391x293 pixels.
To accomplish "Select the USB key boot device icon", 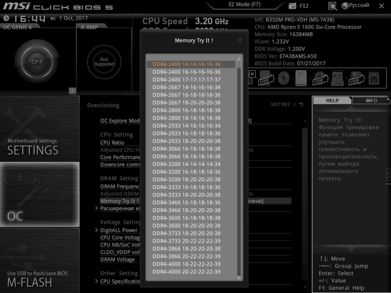I will [x=337, y=78].
